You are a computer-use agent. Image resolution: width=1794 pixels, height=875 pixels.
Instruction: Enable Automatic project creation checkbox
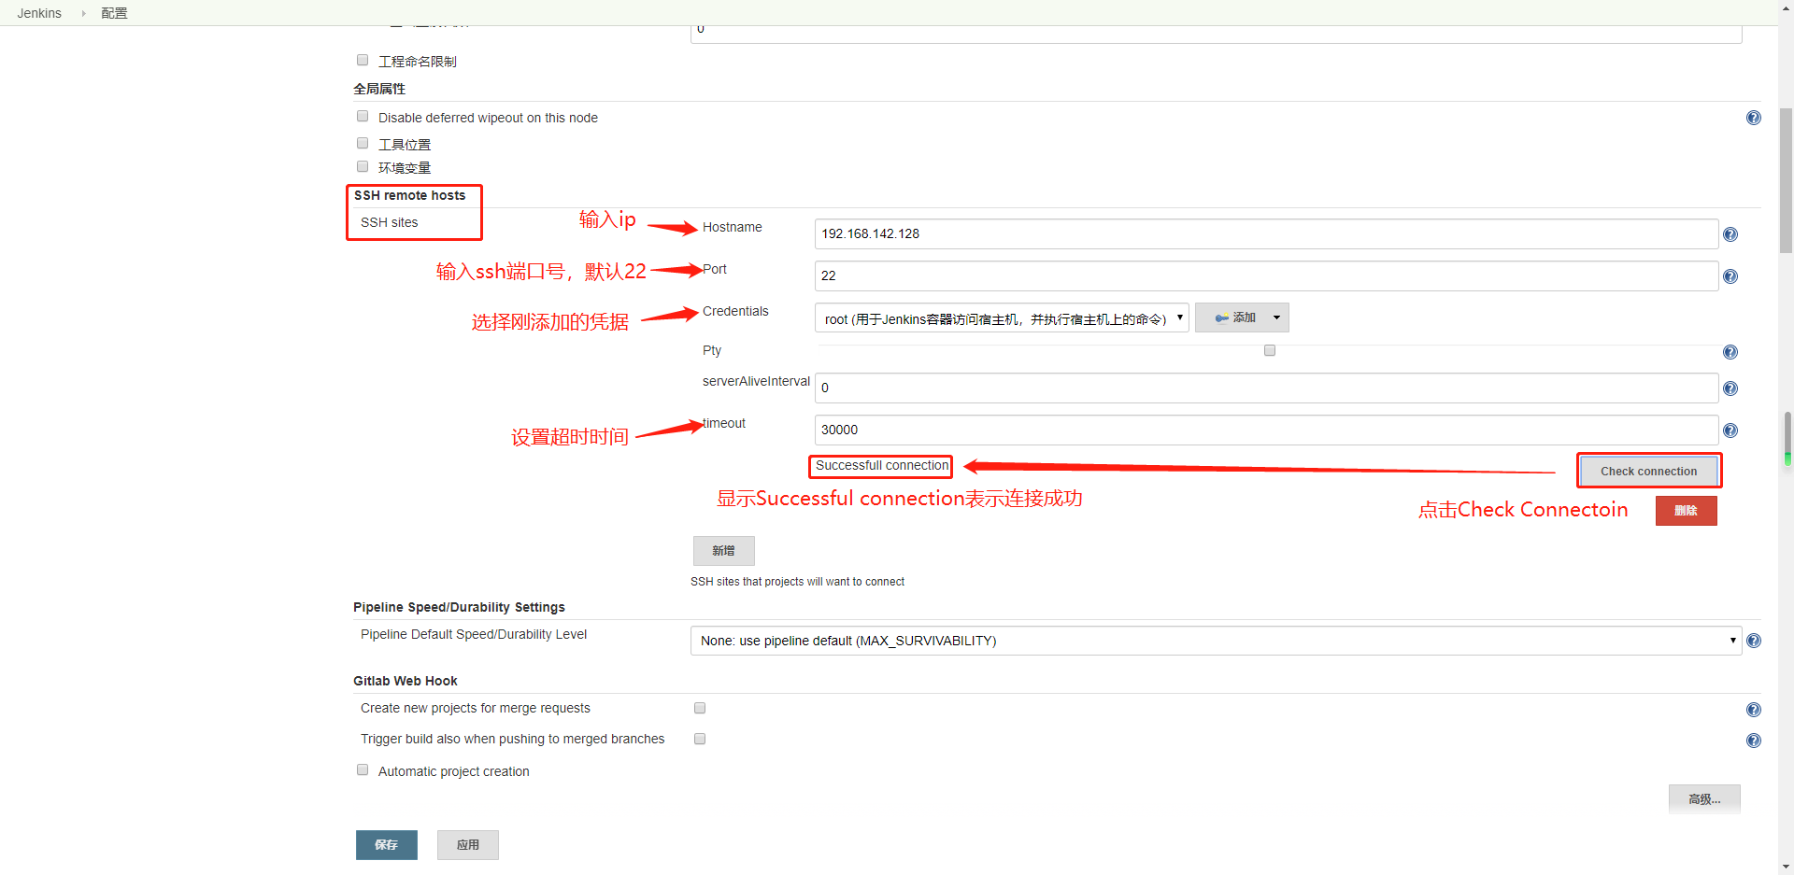(x=363, y=769)
